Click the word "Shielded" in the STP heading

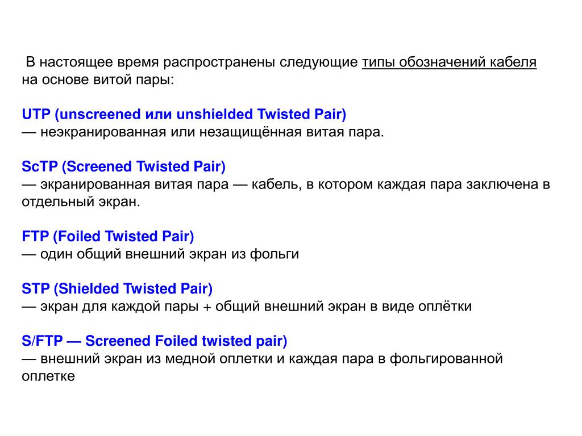[x=88, y=288]
